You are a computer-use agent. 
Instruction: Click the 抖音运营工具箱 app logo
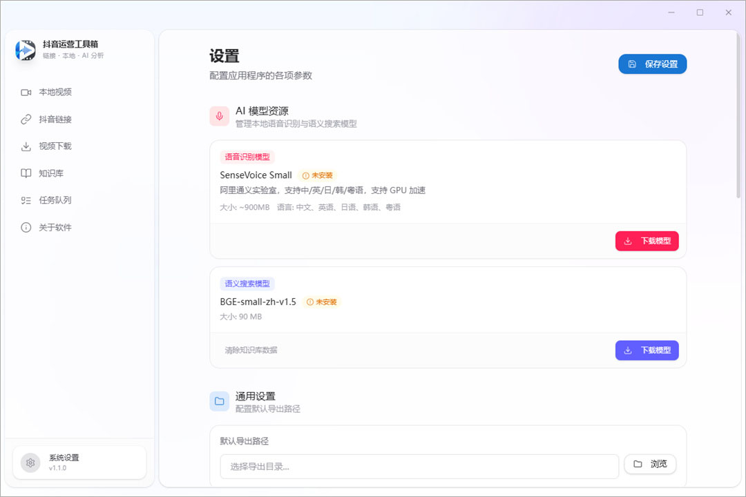pos(25,51)
